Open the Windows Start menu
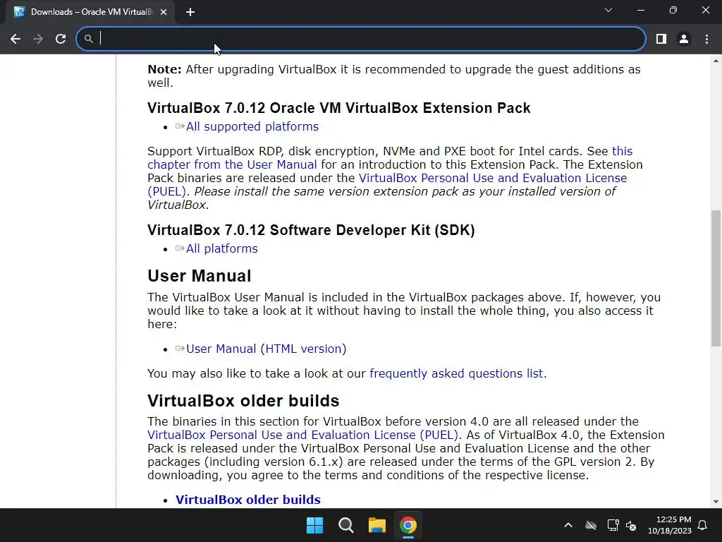The image size is (722, 542). 315,525
